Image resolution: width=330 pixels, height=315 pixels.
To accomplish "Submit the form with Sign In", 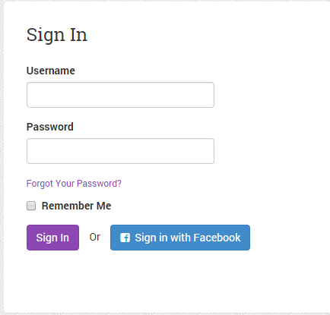I will [x=52, y=238].
